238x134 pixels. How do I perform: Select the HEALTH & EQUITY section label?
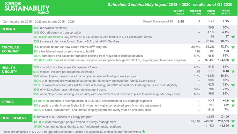(x=10, y=70)
